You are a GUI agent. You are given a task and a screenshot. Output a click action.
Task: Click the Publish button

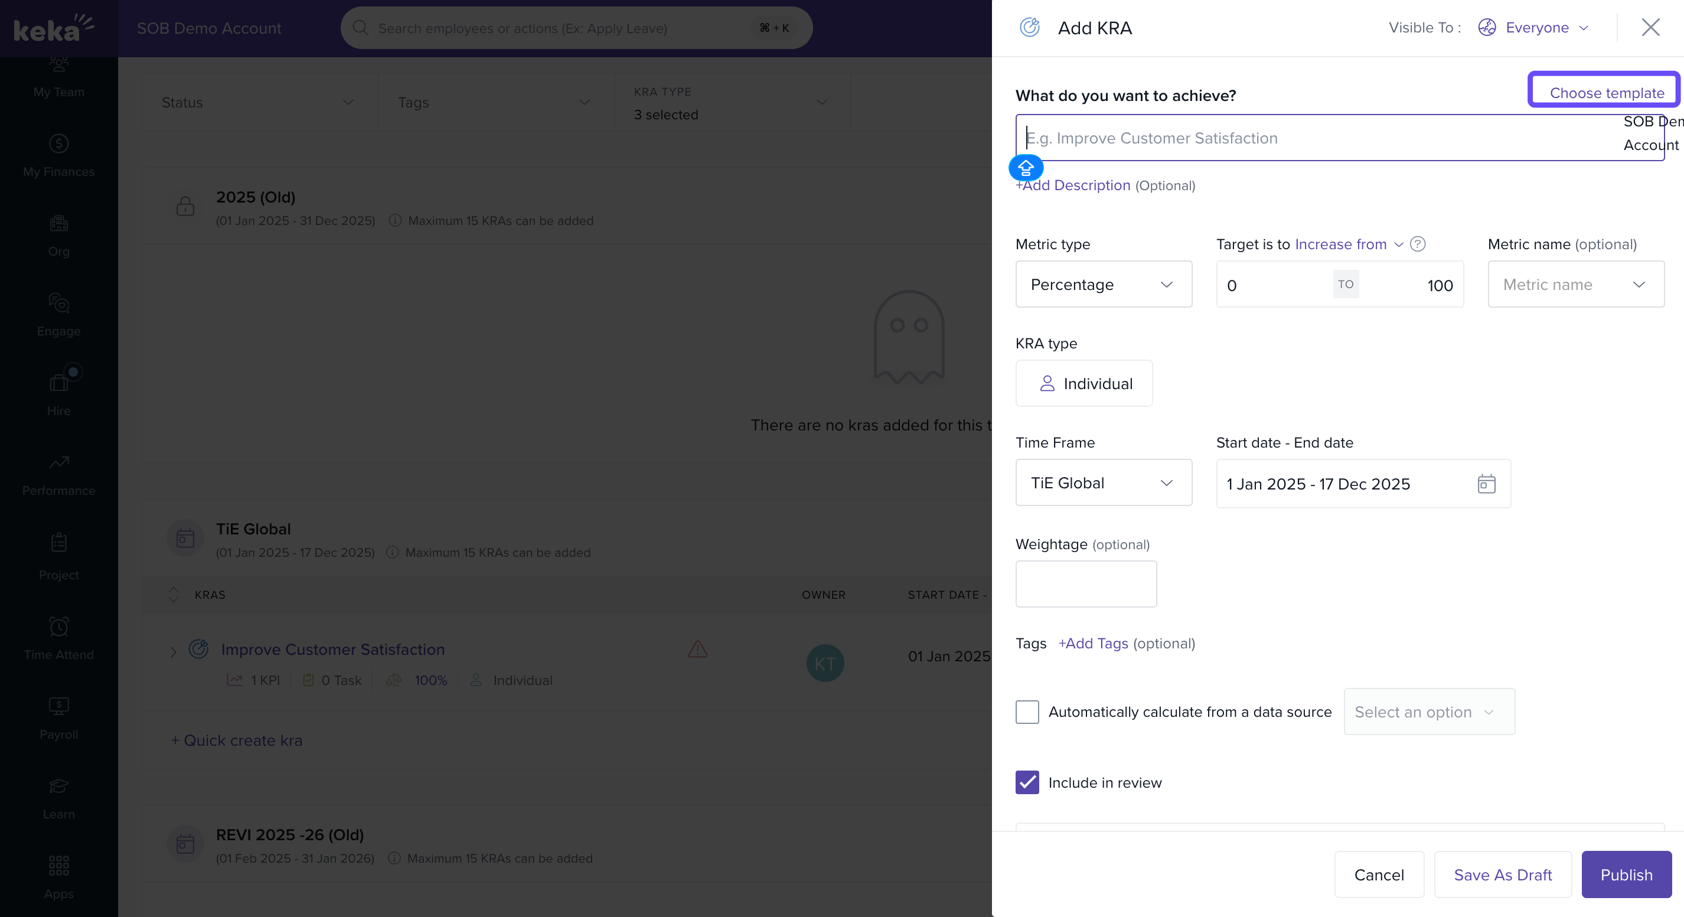coord(1626,874)
